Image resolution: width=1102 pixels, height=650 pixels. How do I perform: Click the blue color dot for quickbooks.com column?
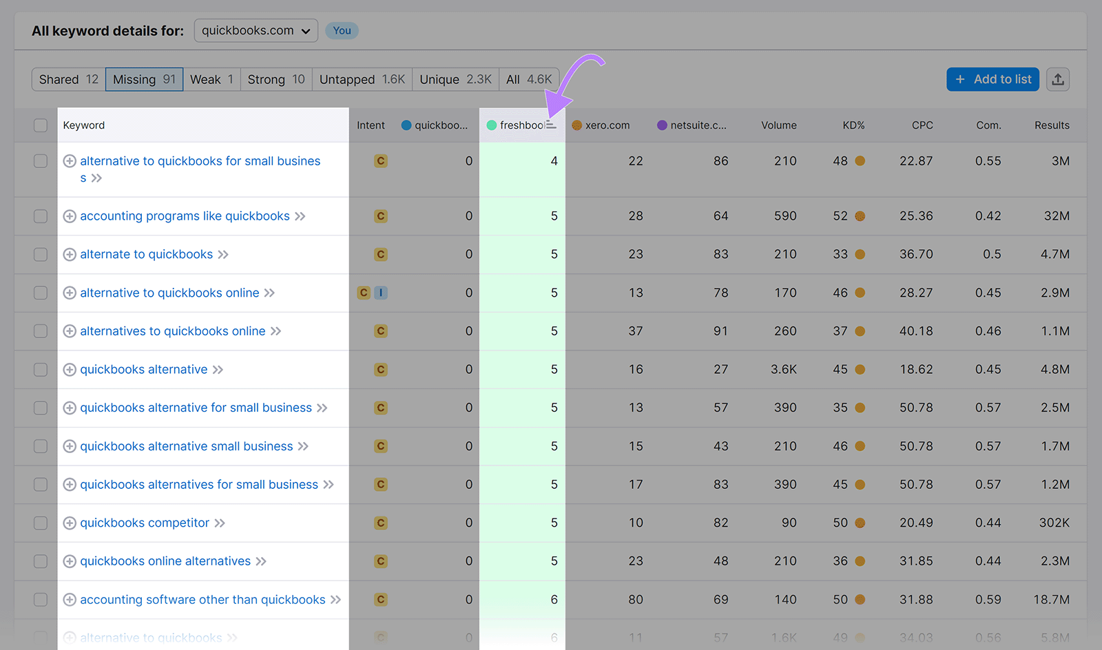coord(406,125)
